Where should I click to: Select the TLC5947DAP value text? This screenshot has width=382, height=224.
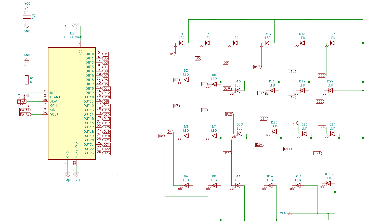coord(72,37)
